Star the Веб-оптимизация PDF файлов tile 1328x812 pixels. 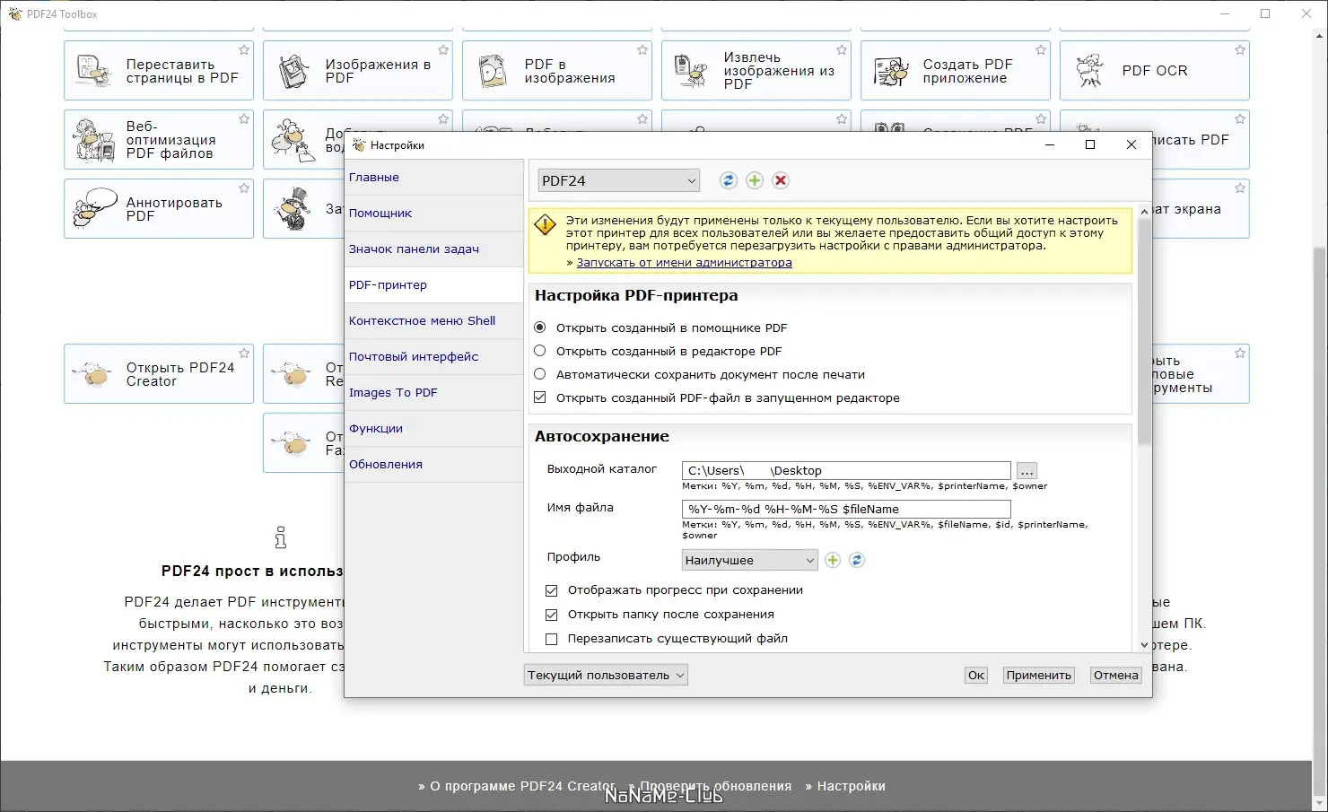tap(244, 119)
